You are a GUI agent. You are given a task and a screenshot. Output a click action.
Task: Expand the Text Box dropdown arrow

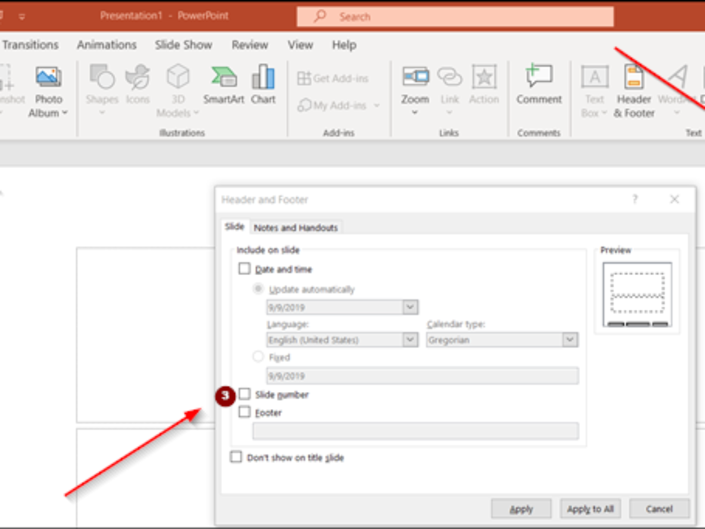tap(605, 113)
